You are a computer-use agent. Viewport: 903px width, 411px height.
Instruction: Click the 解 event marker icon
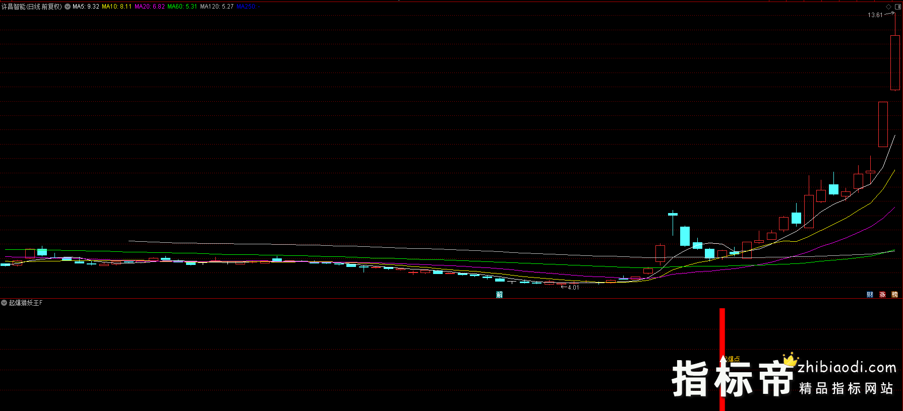tap(499, 295)
